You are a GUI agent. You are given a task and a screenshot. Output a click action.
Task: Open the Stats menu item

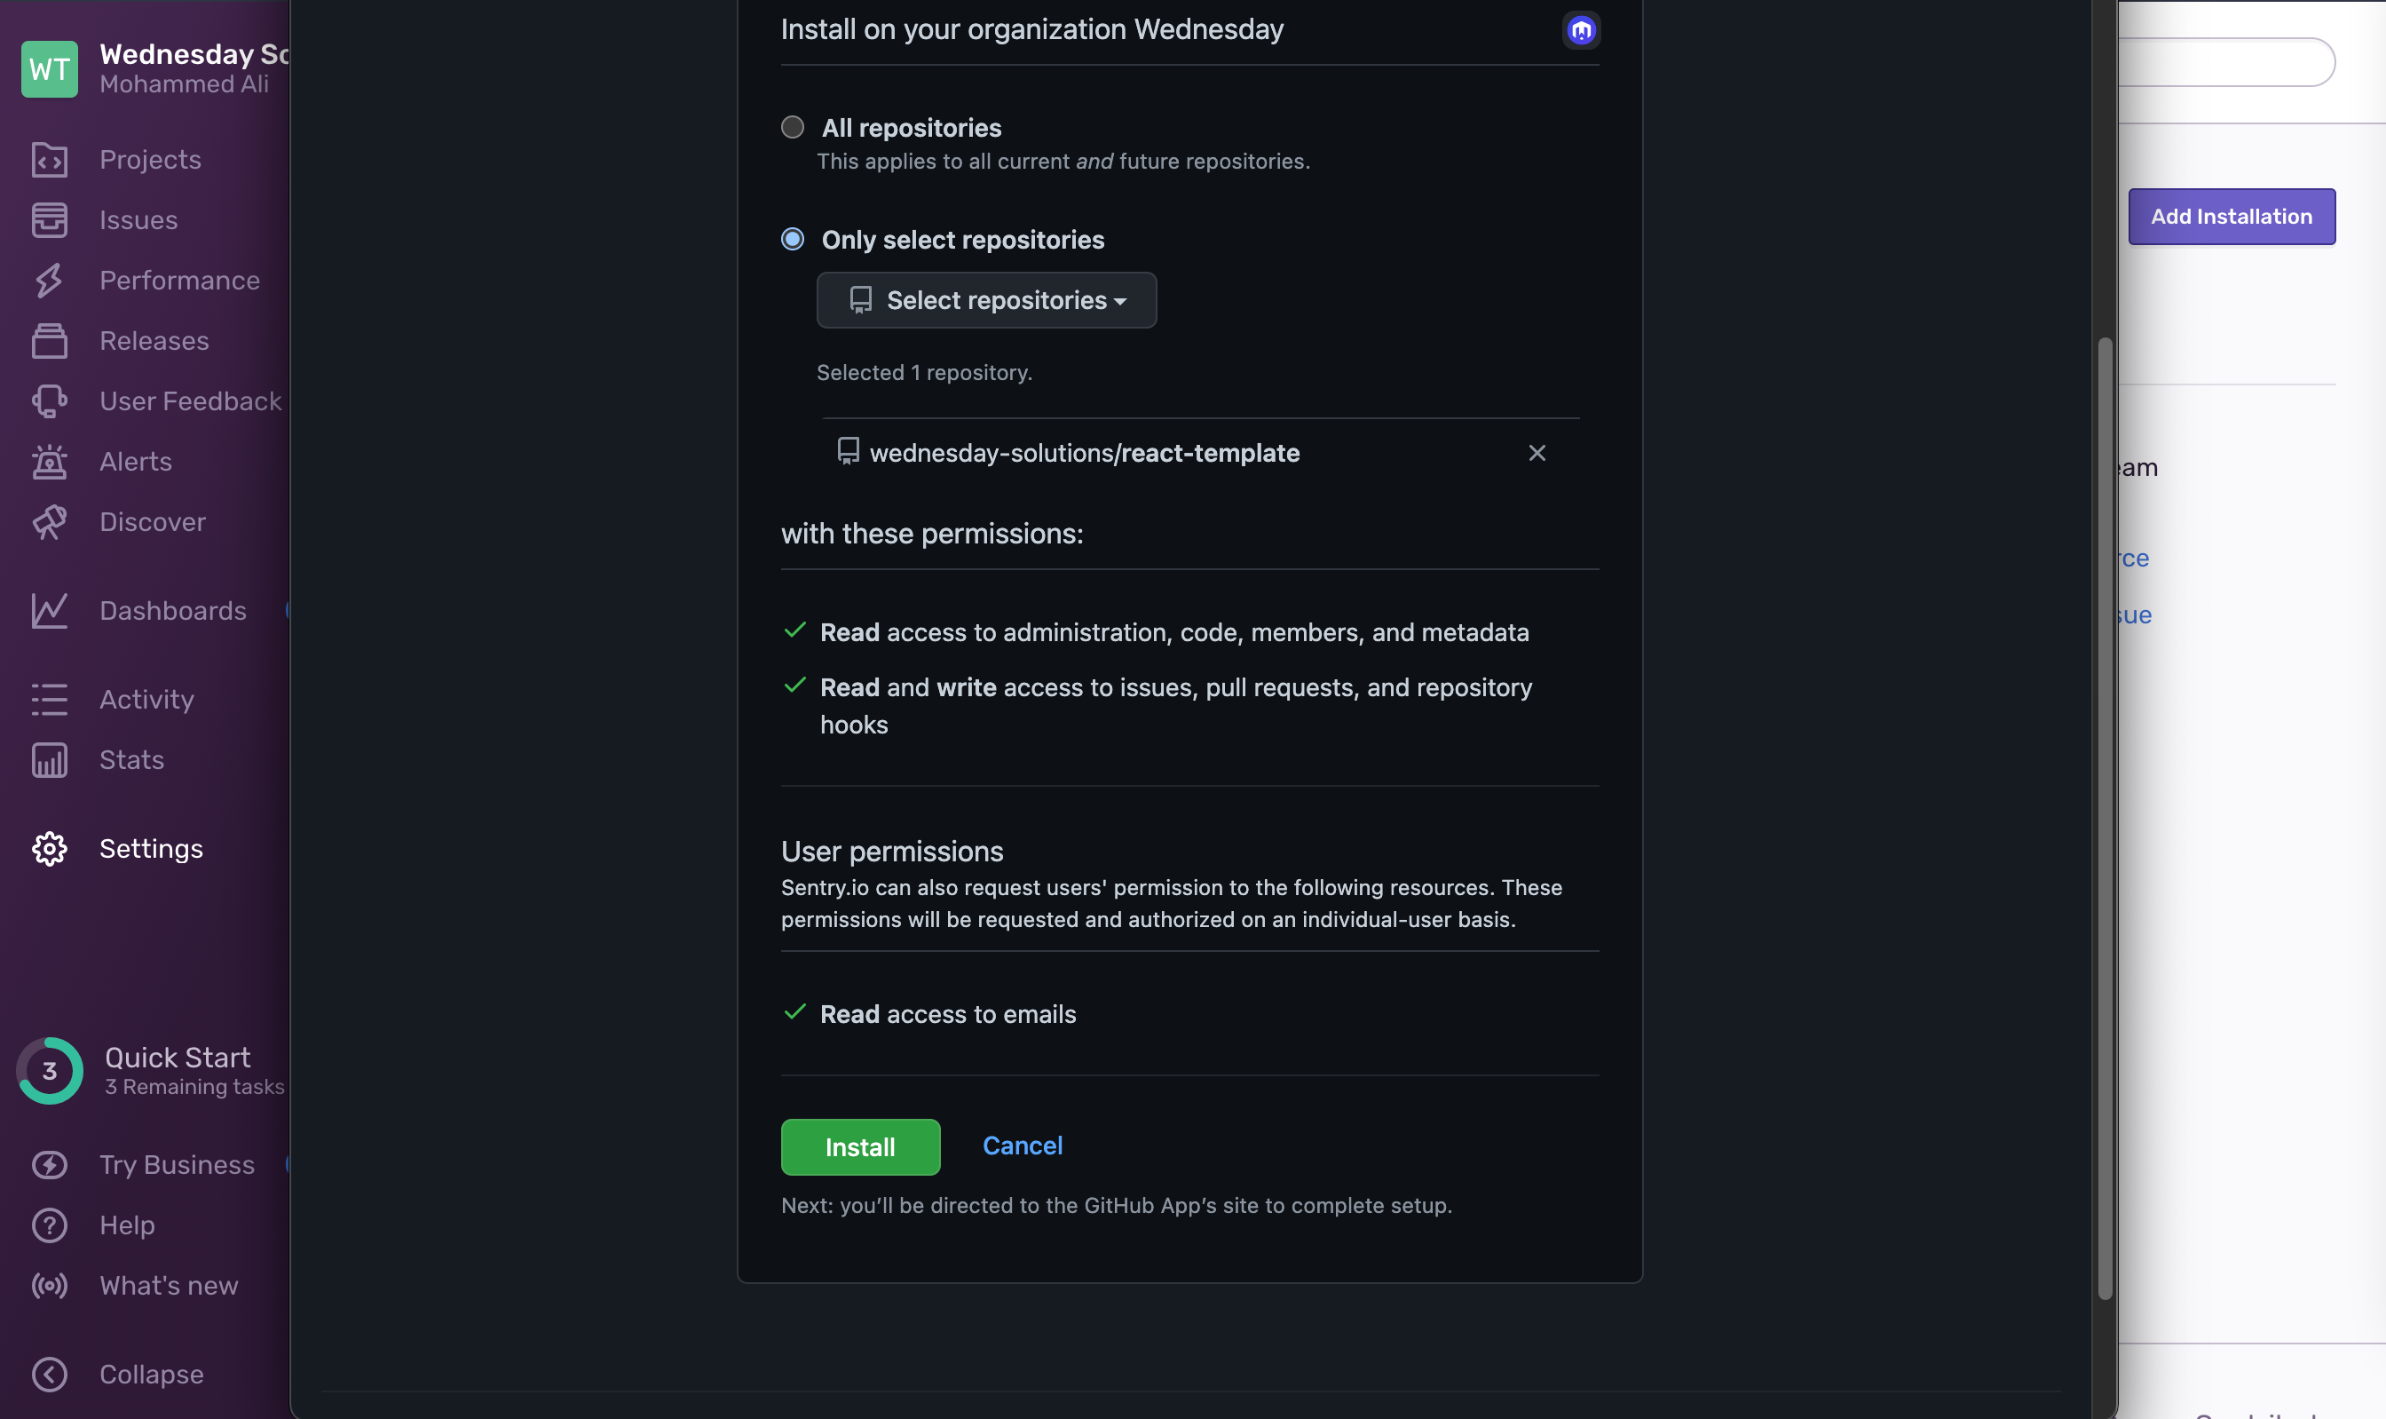[x=132, y=760]
